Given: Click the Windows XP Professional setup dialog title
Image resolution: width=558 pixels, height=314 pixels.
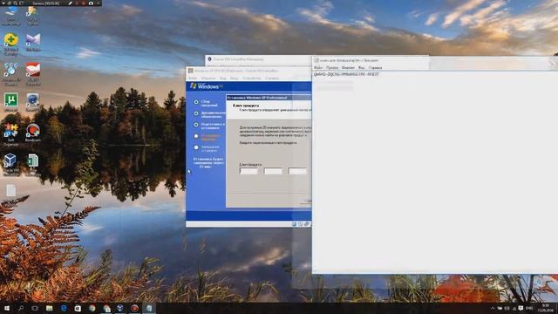Looking at the screenshot, I should pos(257,98).
